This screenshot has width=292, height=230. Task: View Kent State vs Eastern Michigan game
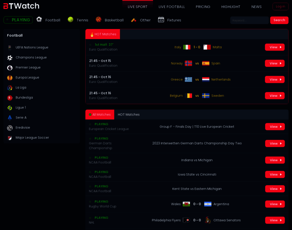tap(275, 189)
